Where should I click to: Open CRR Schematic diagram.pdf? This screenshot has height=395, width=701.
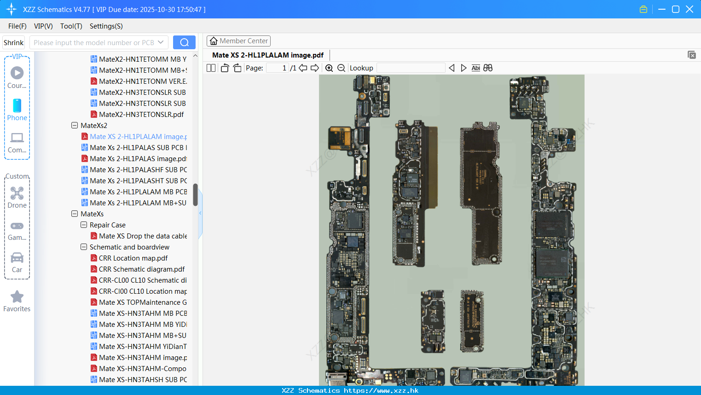138,269
